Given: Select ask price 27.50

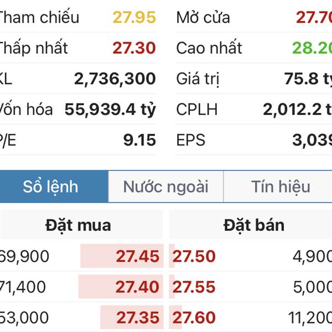Looking at the screenshot, I should pyautogui.click(x=194, y=256).
